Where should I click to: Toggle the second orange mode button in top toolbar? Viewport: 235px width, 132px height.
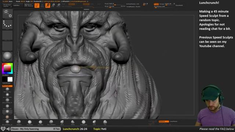(48, 5)
